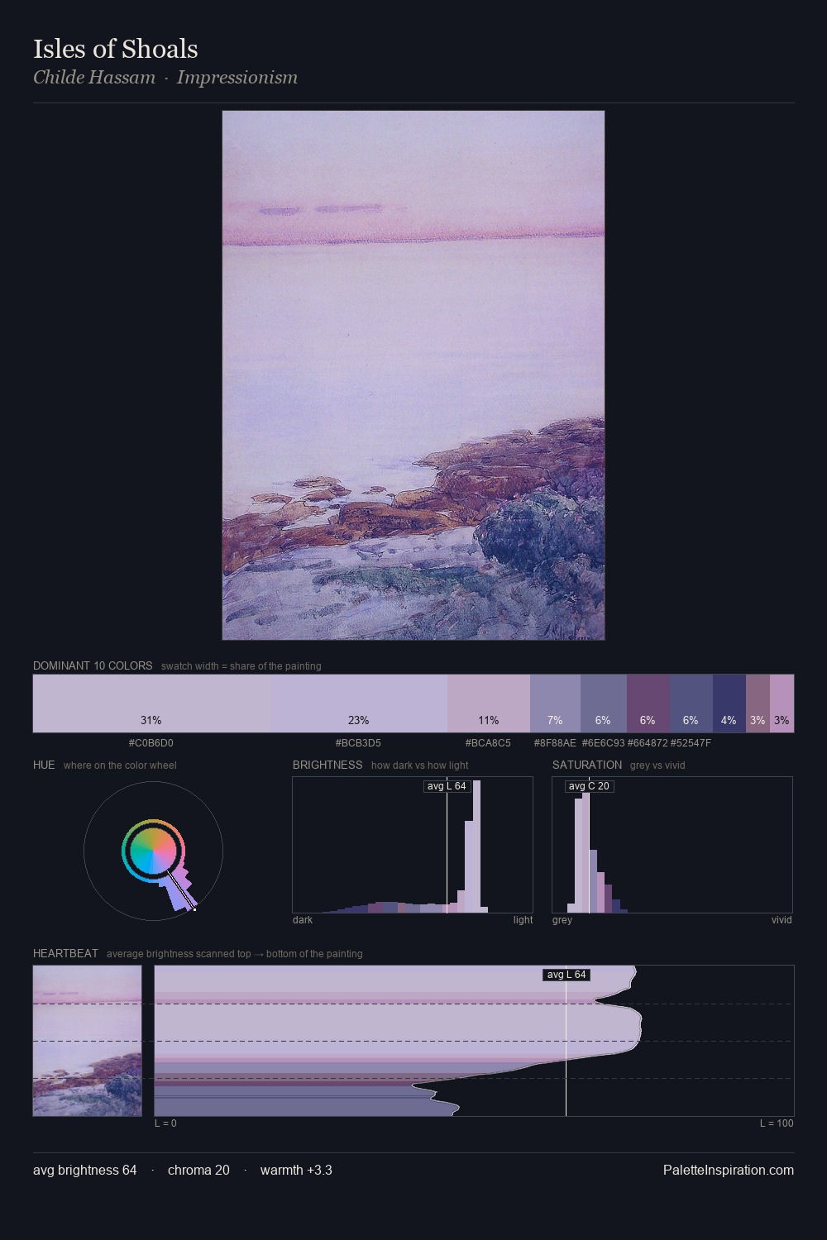Pick the 11% #BCA8C5 swatch
This screenshot has height=1240, width=827.
(x=489, y=703)
